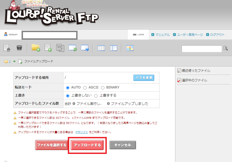Open 最近使ったファイル panel item
This screenshot has height=162, width=232.
pos(196,71)
